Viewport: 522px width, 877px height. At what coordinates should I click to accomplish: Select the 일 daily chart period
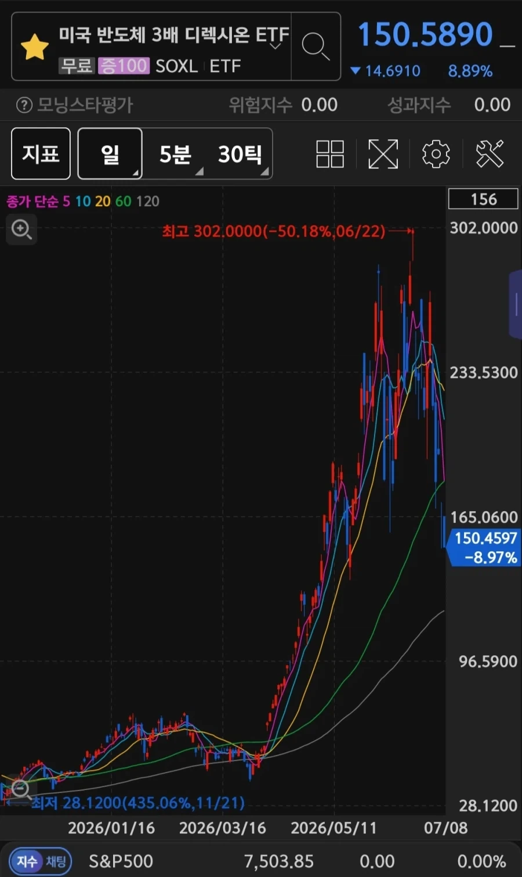pos(110,154)
